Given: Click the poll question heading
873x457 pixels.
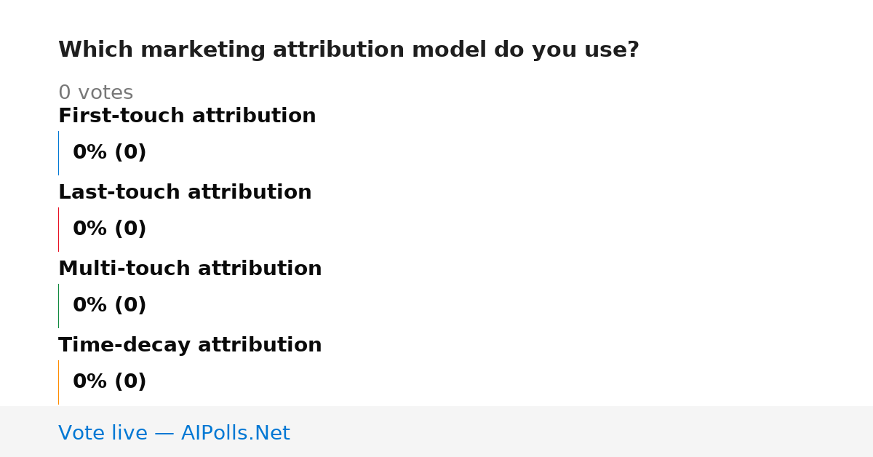Looking at the screenshot, I should coord(348,50).
